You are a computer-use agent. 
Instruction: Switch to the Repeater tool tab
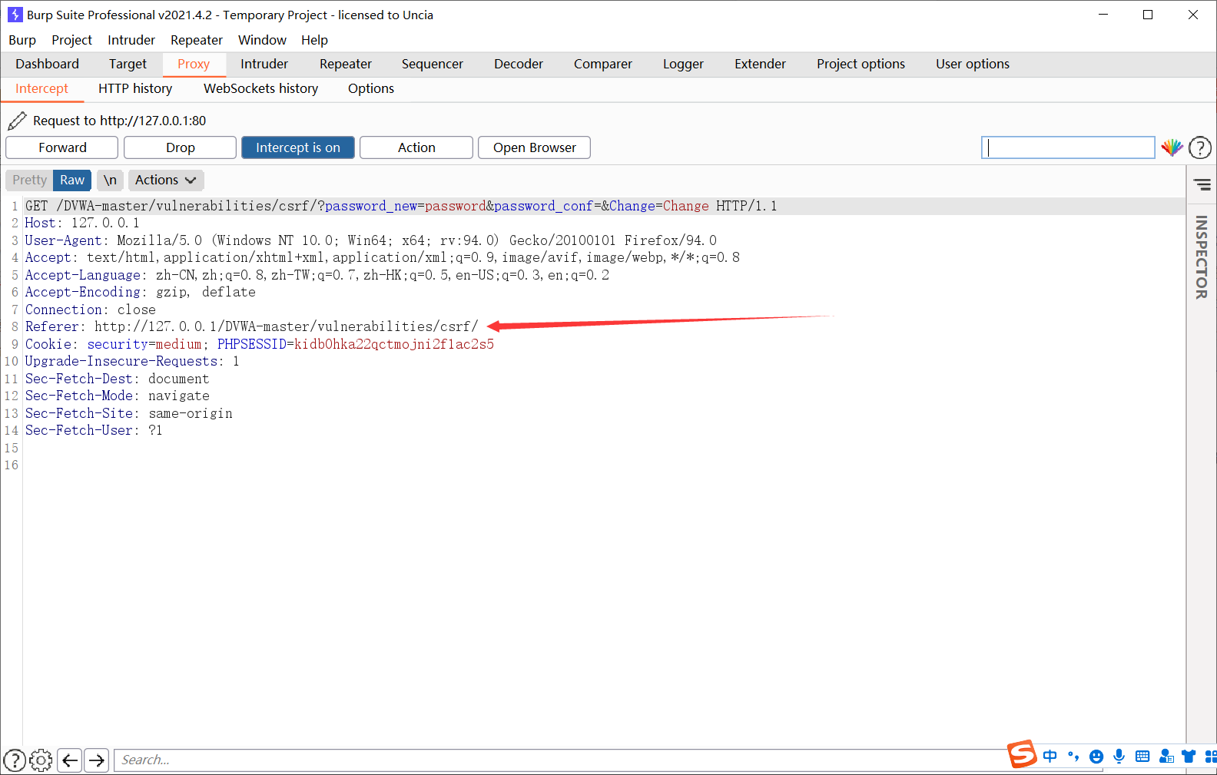346,64
